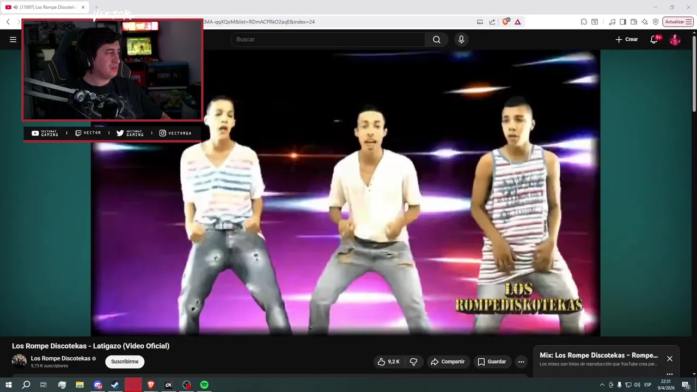Click the Guardar button
The height and width of the screenshot is (392, 697).
click(x=492, y=362)
